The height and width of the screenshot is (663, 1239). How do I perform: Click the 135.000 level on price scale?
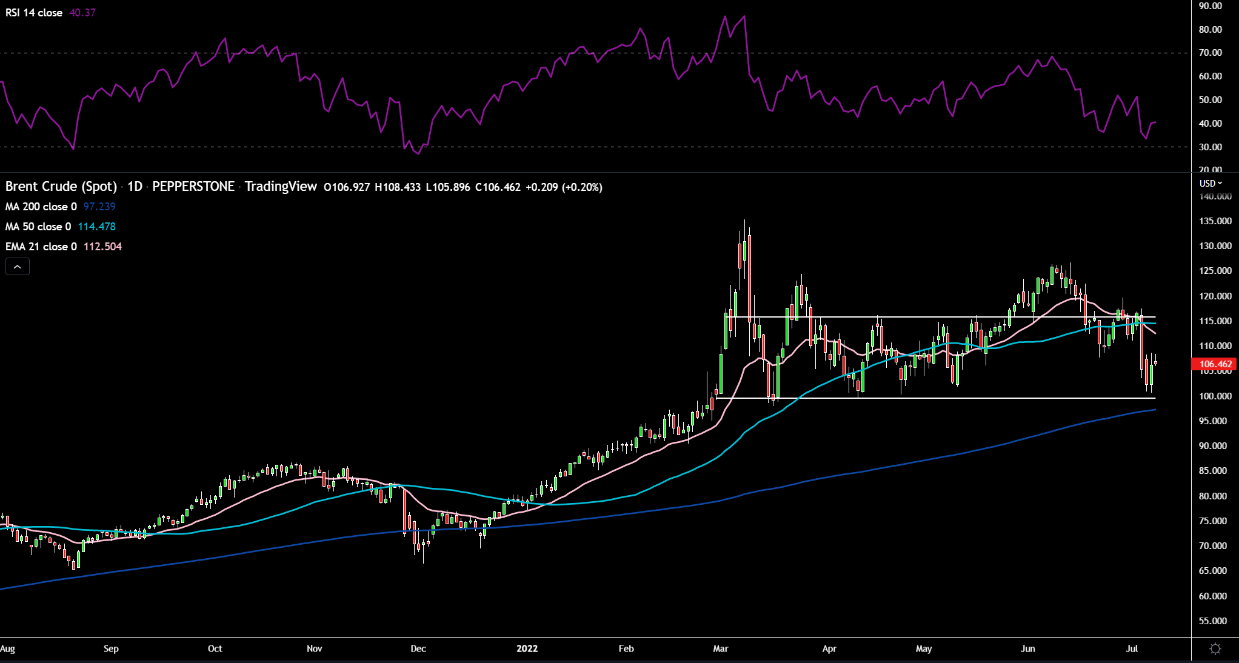1215,221
